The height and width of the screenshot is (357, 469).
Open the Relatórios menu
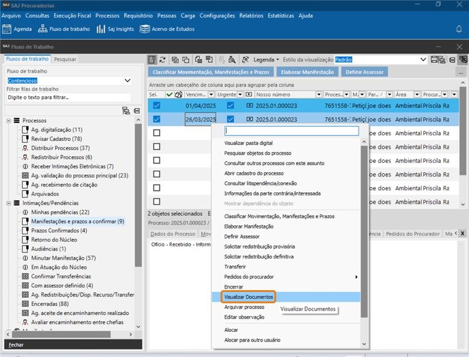pyautogui.click(x=252, y=16)
